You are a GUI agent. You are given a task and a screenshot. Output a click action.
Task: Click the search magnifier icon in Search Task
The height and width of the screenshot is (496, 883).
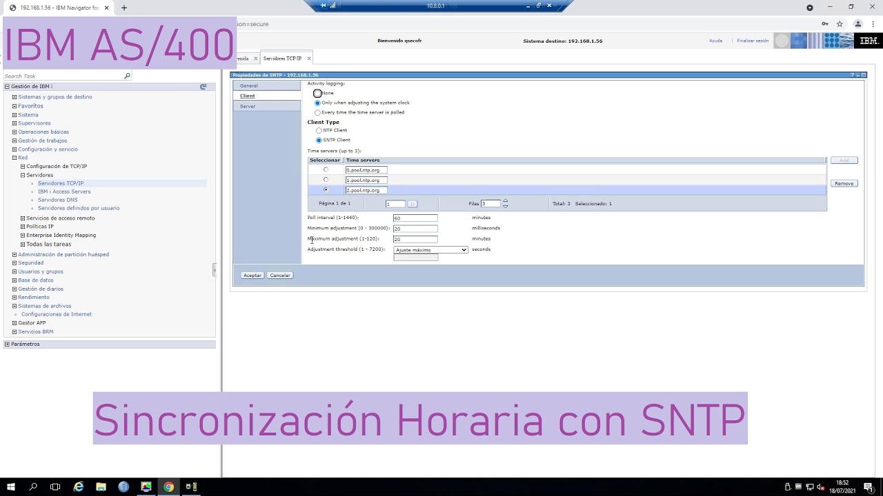(127, 76)
